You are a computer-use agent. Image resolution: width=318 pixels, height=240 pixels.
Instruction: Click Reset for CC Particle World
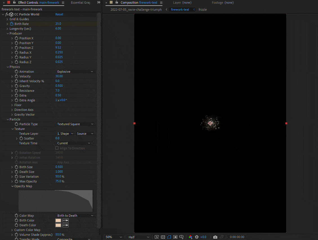[x=59, y=14]
